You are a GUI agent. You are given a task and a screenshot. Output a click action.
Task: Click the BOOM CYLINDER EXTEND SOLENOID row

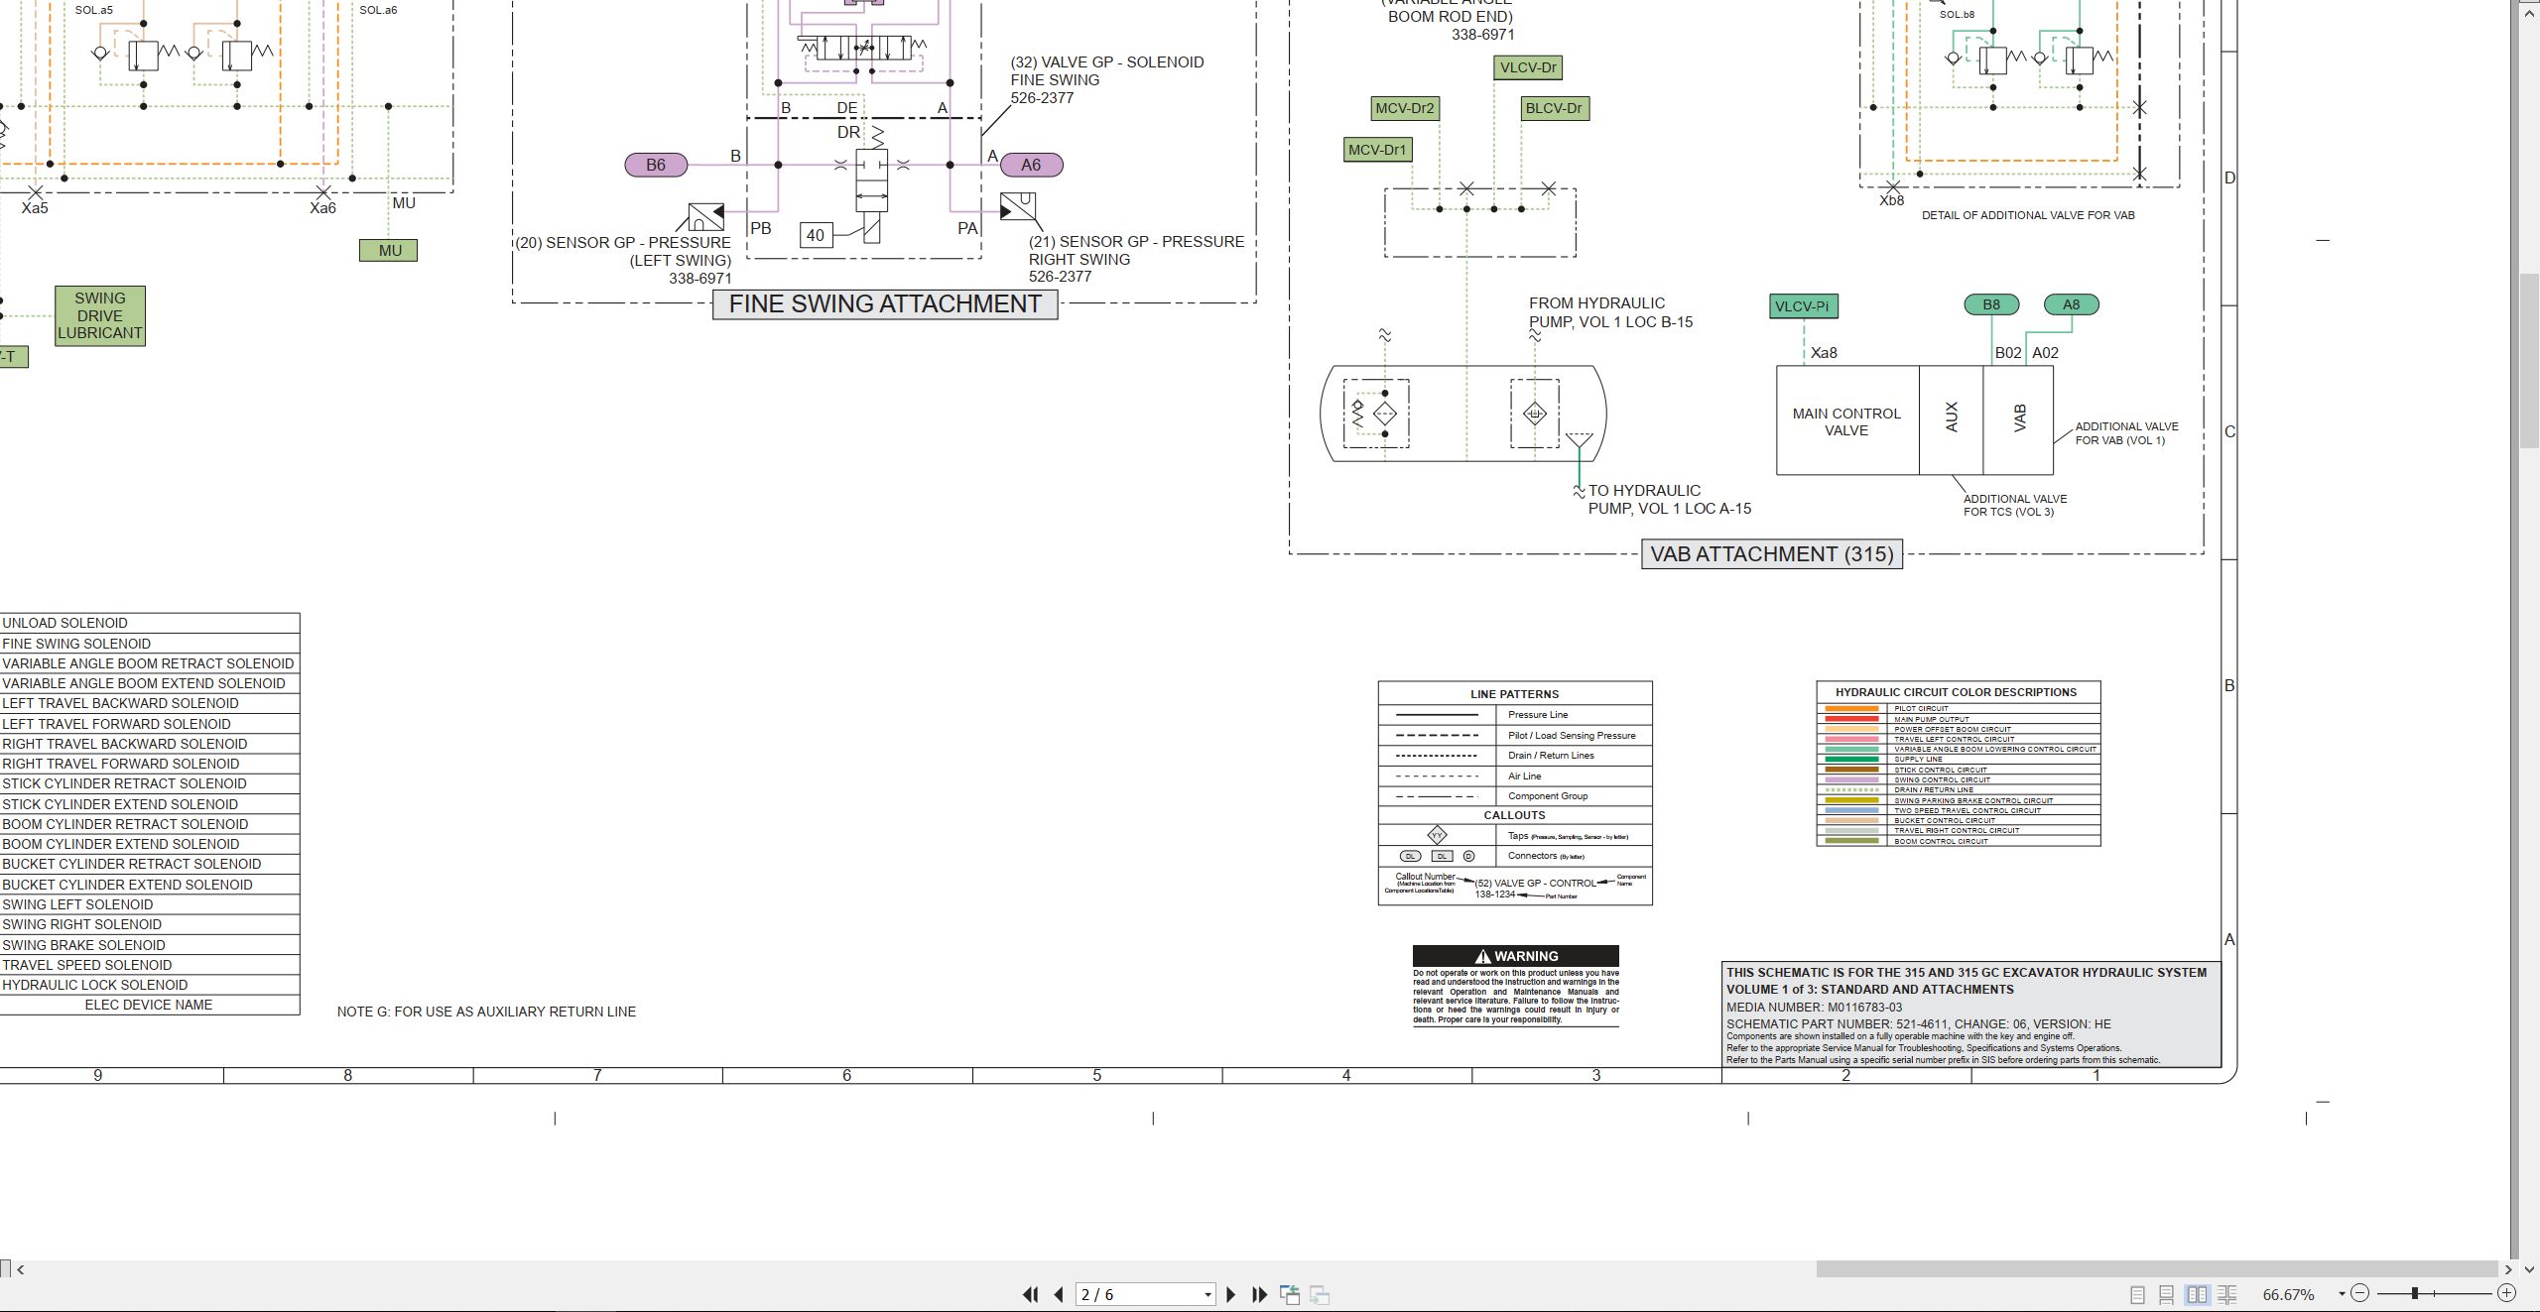pos(149,844)
